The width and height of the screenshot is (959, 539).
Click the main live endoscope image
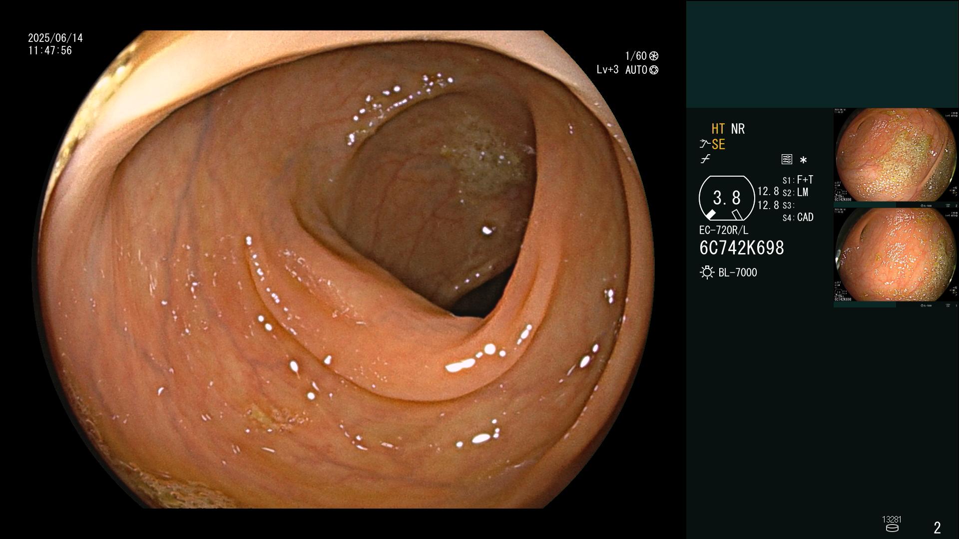pos(343,269)
